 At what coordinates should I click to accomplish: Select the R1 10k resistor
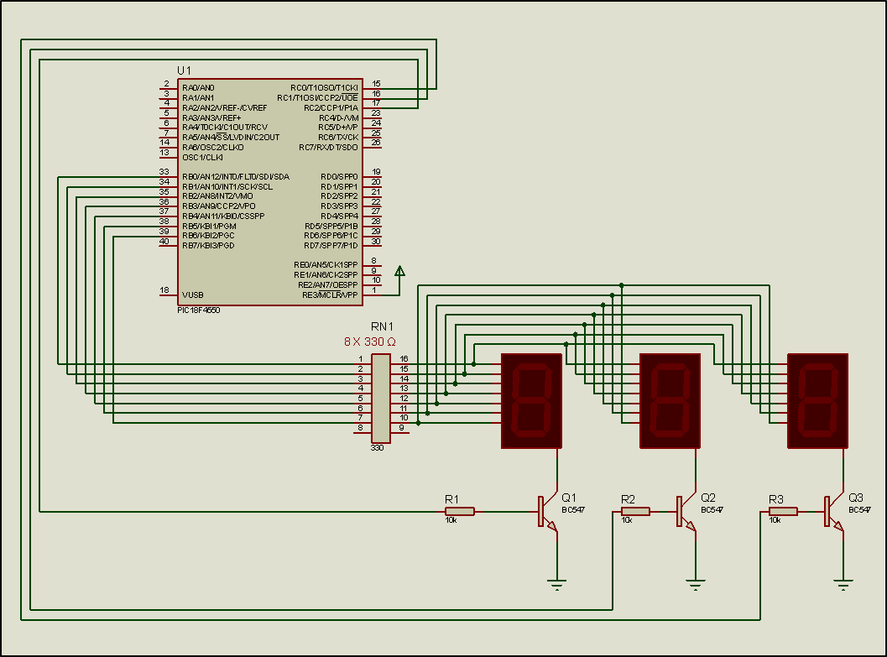[460, 511]
